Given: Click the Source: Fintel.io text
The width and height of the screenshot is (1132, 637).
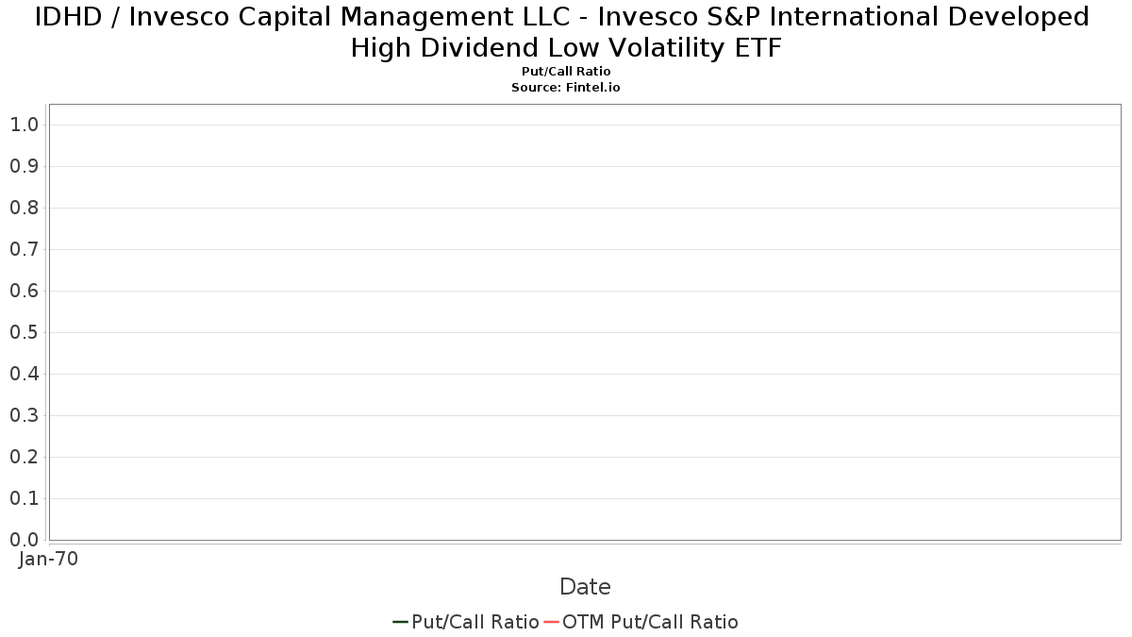Looking at the screenshot, I should click(566, 87).
